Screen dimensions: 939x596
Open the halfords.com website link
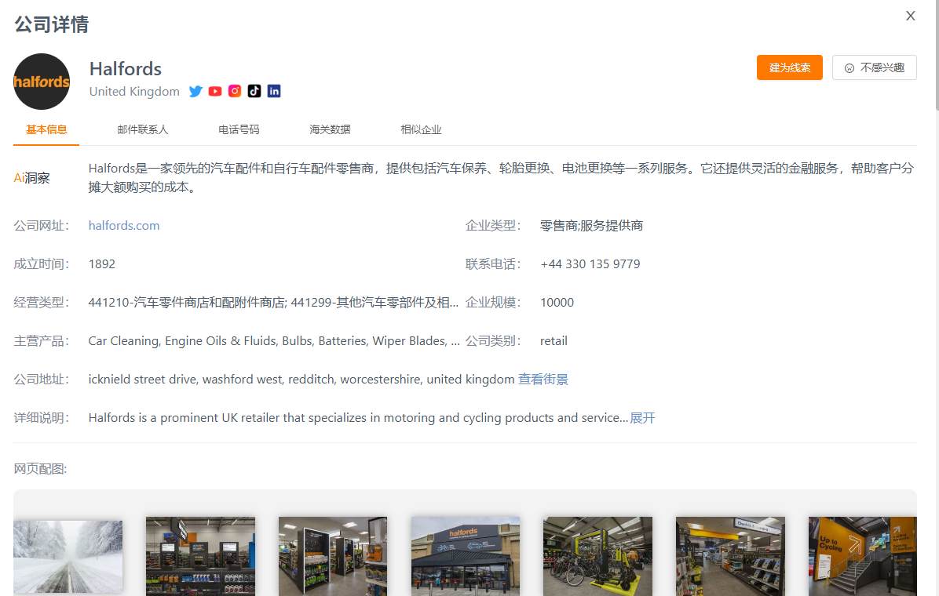(124, 226)
